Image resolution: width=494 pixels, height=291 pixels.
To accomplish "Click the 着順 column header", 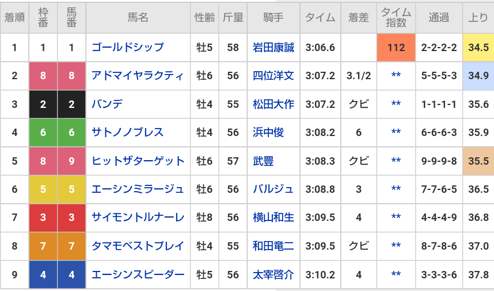I will pos(14,17).
